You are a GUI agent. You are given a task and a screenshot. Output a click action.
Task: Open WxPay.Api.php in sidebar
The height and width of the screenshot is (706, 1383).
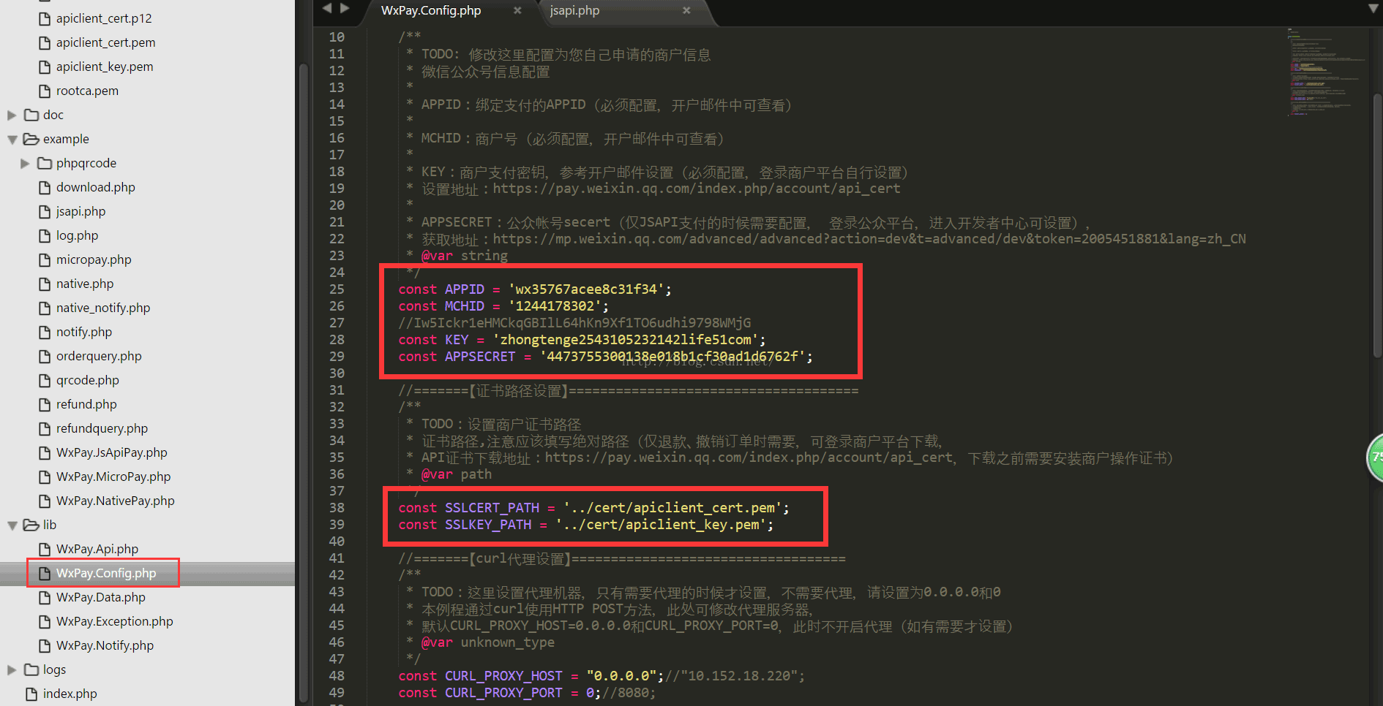(x=97, y=549)
